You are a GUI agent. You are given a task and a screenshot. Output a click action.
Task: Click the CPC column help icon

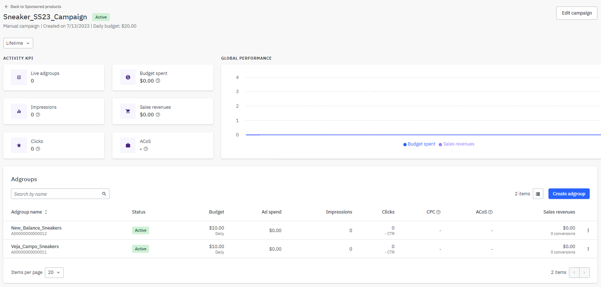tap(438, 212)
